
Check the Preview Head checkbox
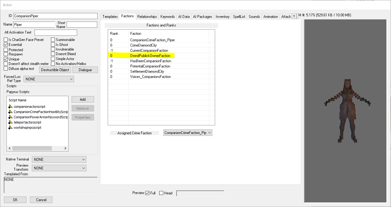coord(161,193)
